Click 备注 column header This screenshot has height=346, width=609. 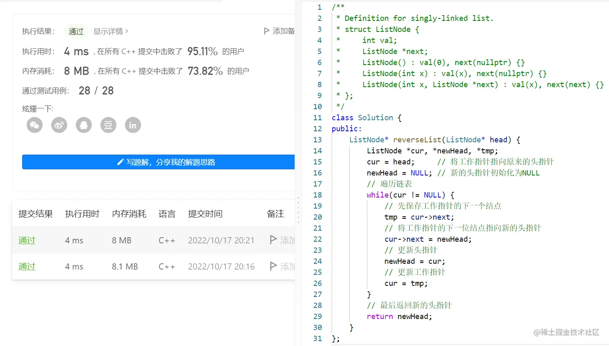pyautogui.click(x=275, y=214)
